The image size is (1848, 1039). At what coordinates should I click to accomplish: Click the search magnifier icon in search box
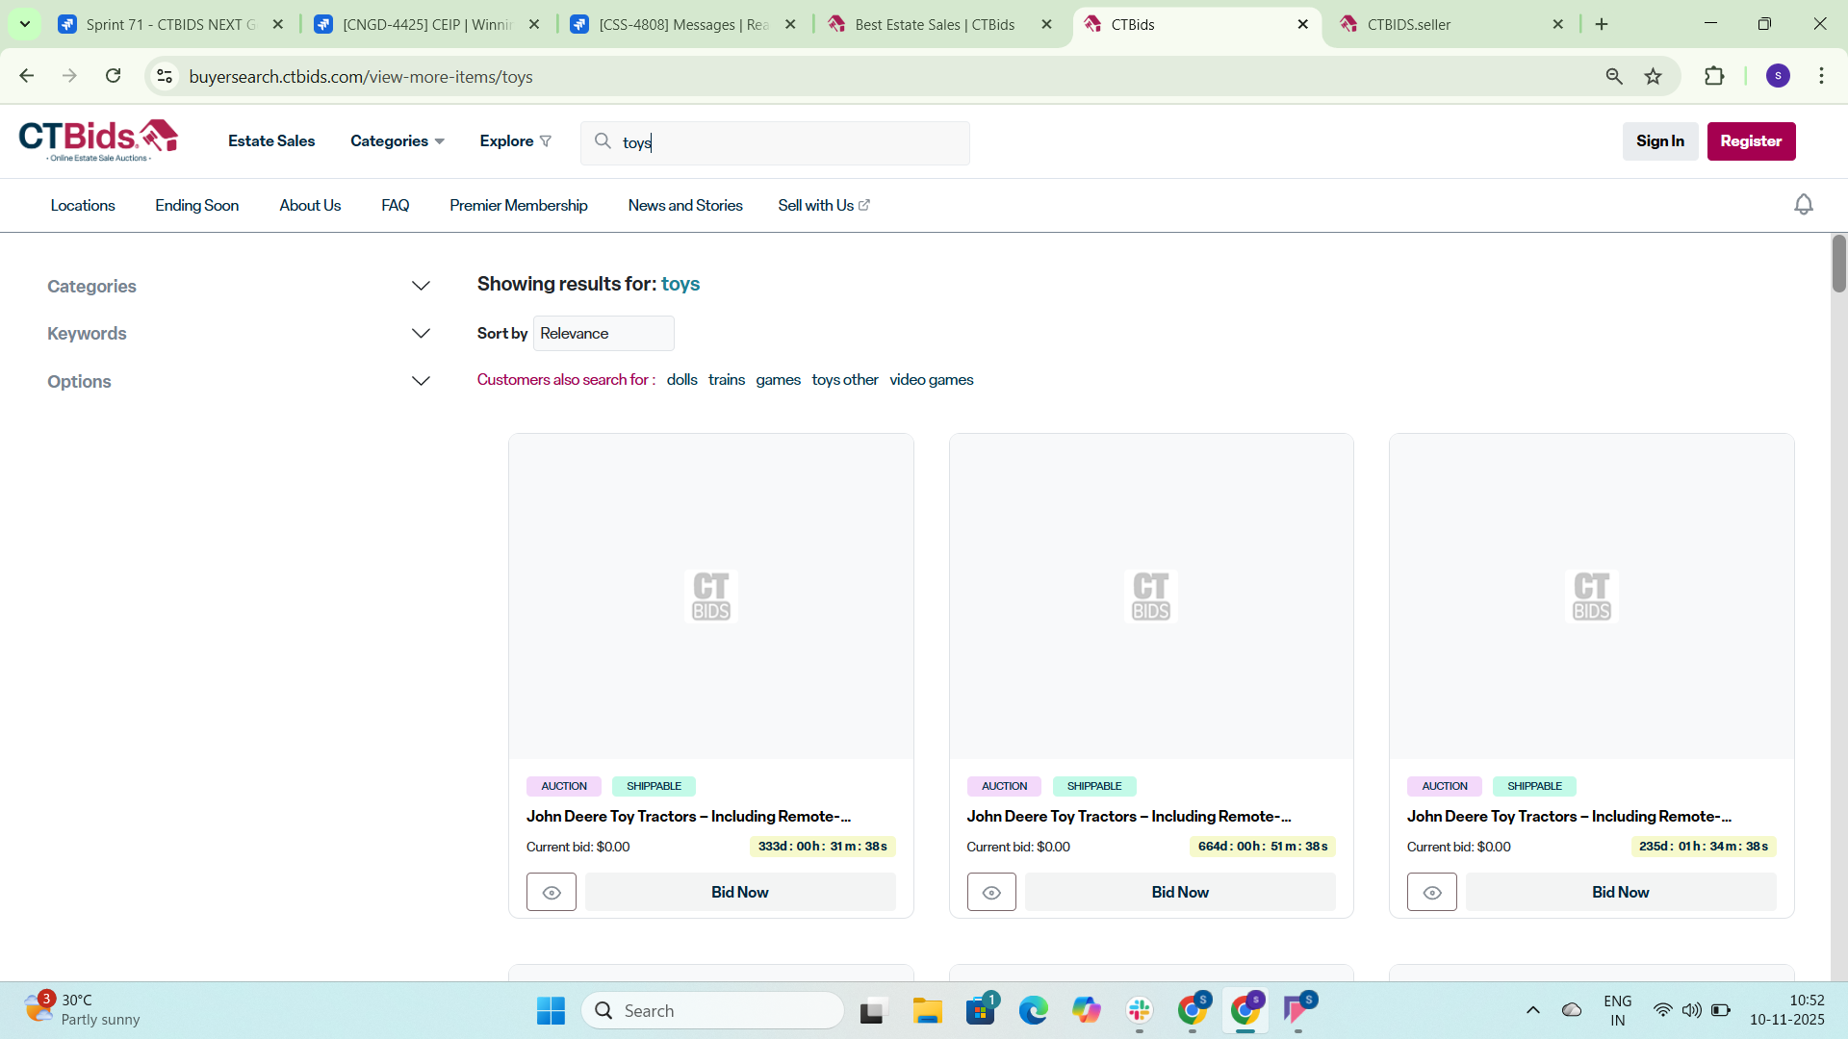point(603,141)
